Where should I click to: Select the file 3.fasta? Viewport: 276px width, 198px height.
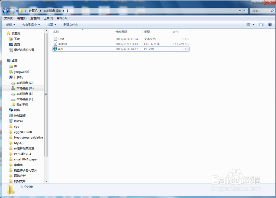pos(121,44)
